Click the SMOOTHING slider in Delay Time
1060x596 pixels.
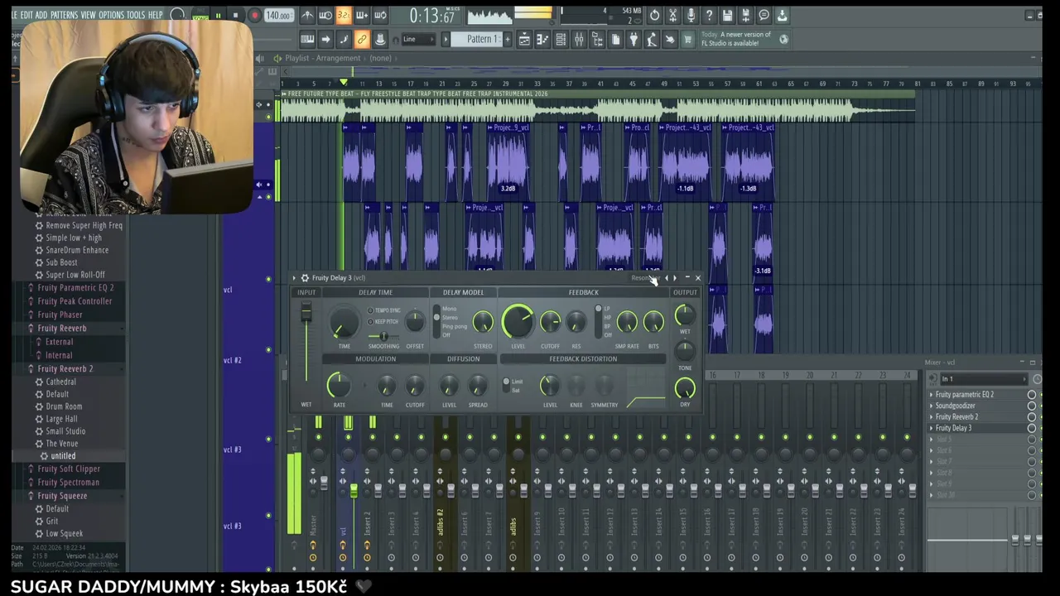pyautogui.click(x=383, y=336)
